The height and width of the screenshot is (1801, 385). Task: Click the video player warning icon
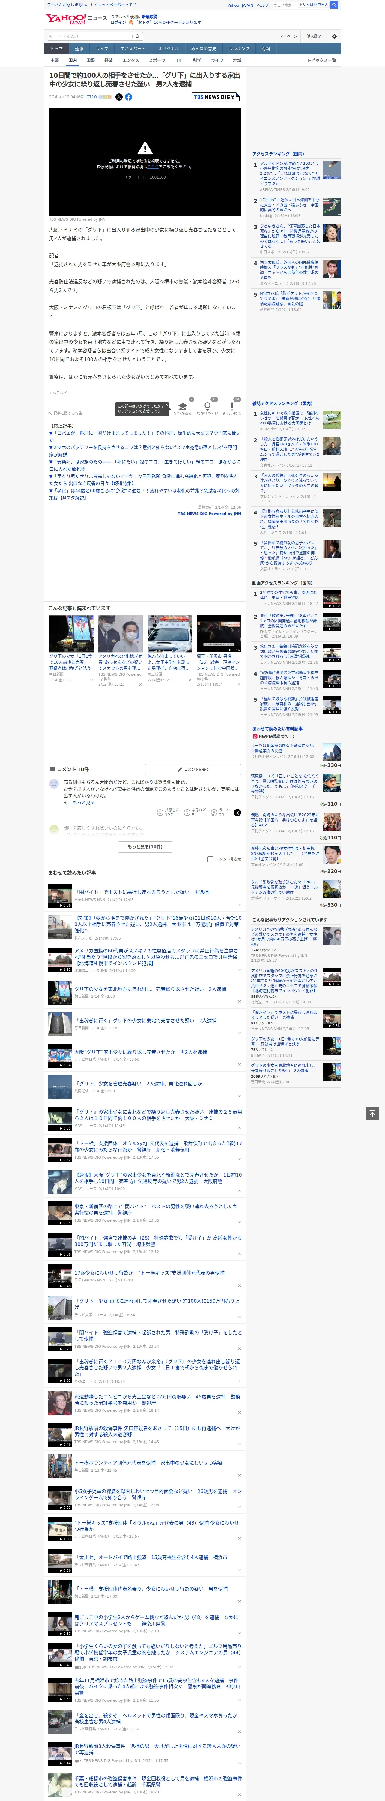tap(145, 148)
